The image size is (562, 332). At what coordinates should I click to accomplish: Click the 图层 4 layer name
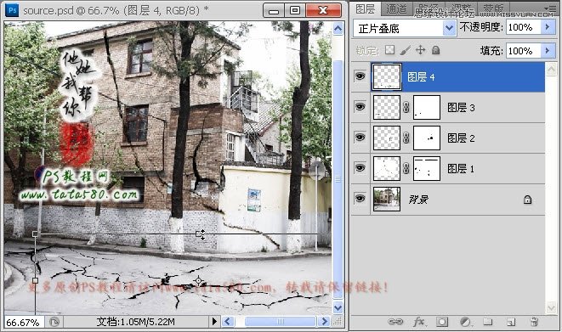(x=421, y=77)
